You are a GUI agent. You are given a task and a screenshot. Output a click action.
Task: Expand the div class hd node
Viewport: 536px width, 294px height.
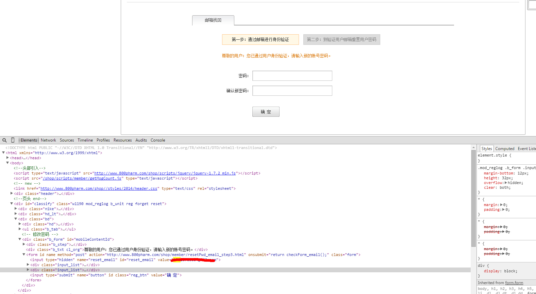click(x=20, y=224)
